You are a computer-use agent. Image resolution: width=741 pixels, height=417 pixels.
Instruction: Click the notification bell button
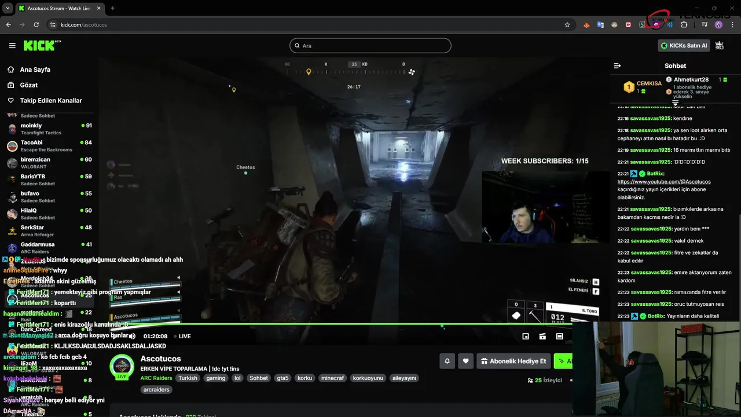pyautogui.click(x=447, y=361)
